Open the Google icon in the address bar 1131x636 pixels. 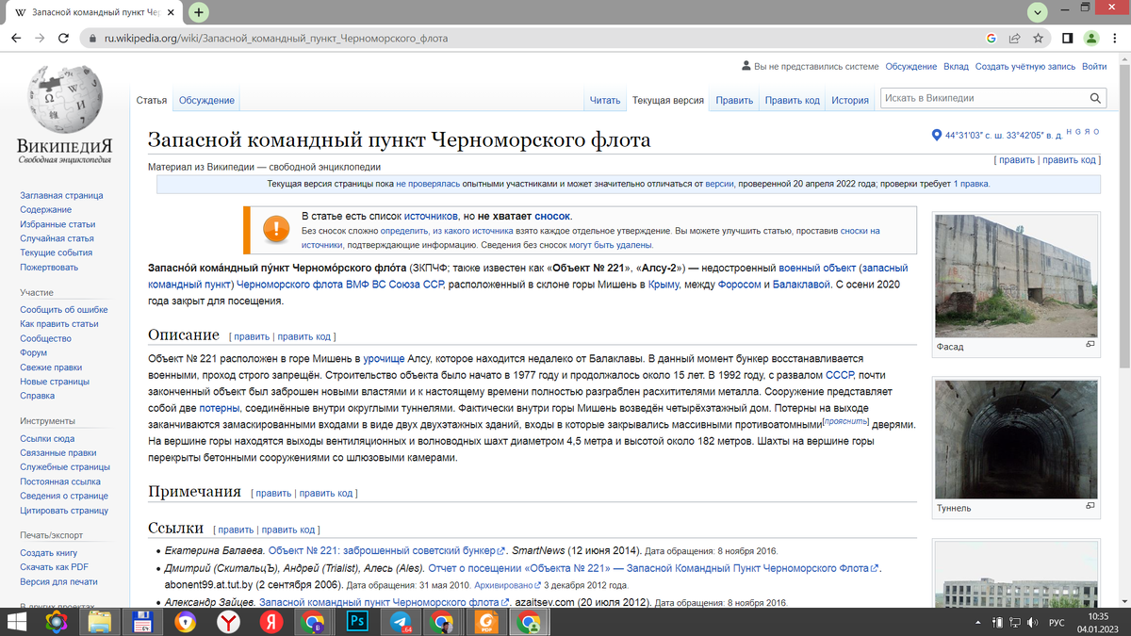click(991, 39)
